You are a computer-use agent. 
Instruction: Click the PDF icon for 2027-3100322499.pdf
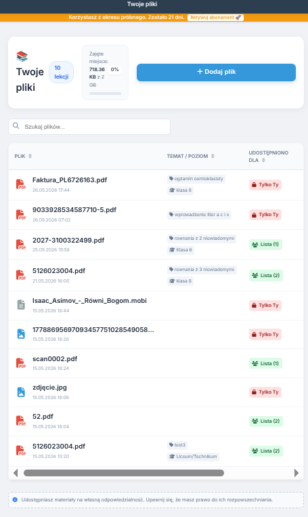[21, 245]
